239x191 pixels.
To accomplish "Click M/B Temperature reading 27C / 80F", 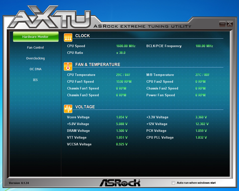I will [203, 75].
